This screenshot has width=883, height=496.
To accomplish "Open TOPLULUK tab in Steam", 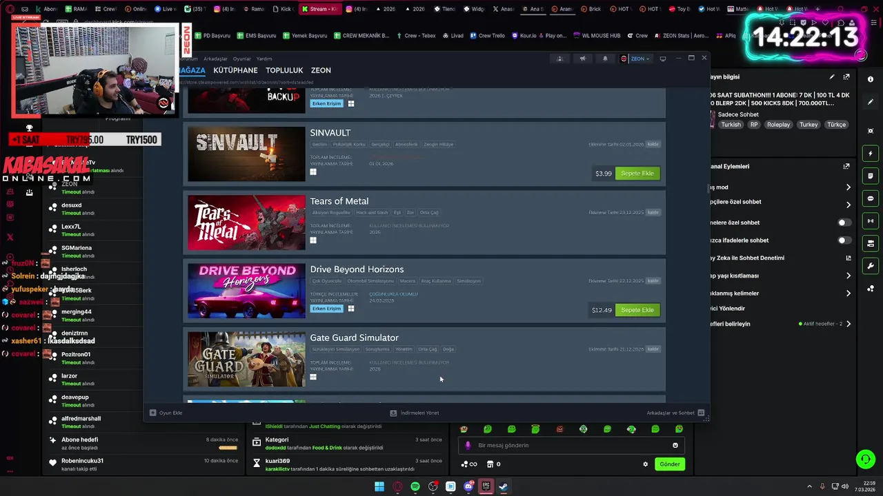I will pos(284,70).
